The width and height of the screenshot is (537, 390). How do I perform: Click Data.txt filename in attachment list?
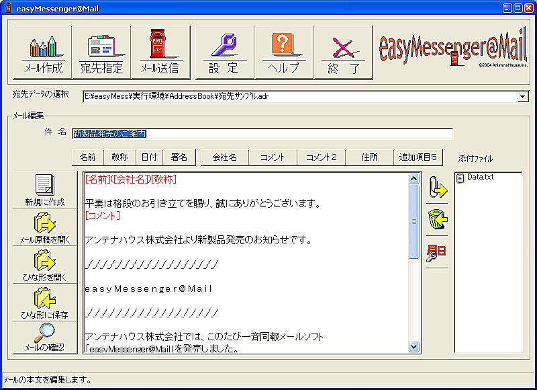pos(480,177)
